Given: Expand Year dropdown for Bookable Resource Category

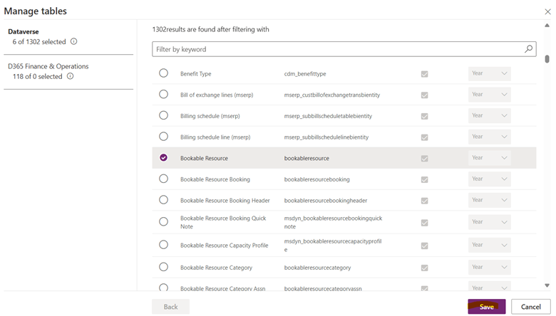Looking at the screenshot, I should pos(489,268).
